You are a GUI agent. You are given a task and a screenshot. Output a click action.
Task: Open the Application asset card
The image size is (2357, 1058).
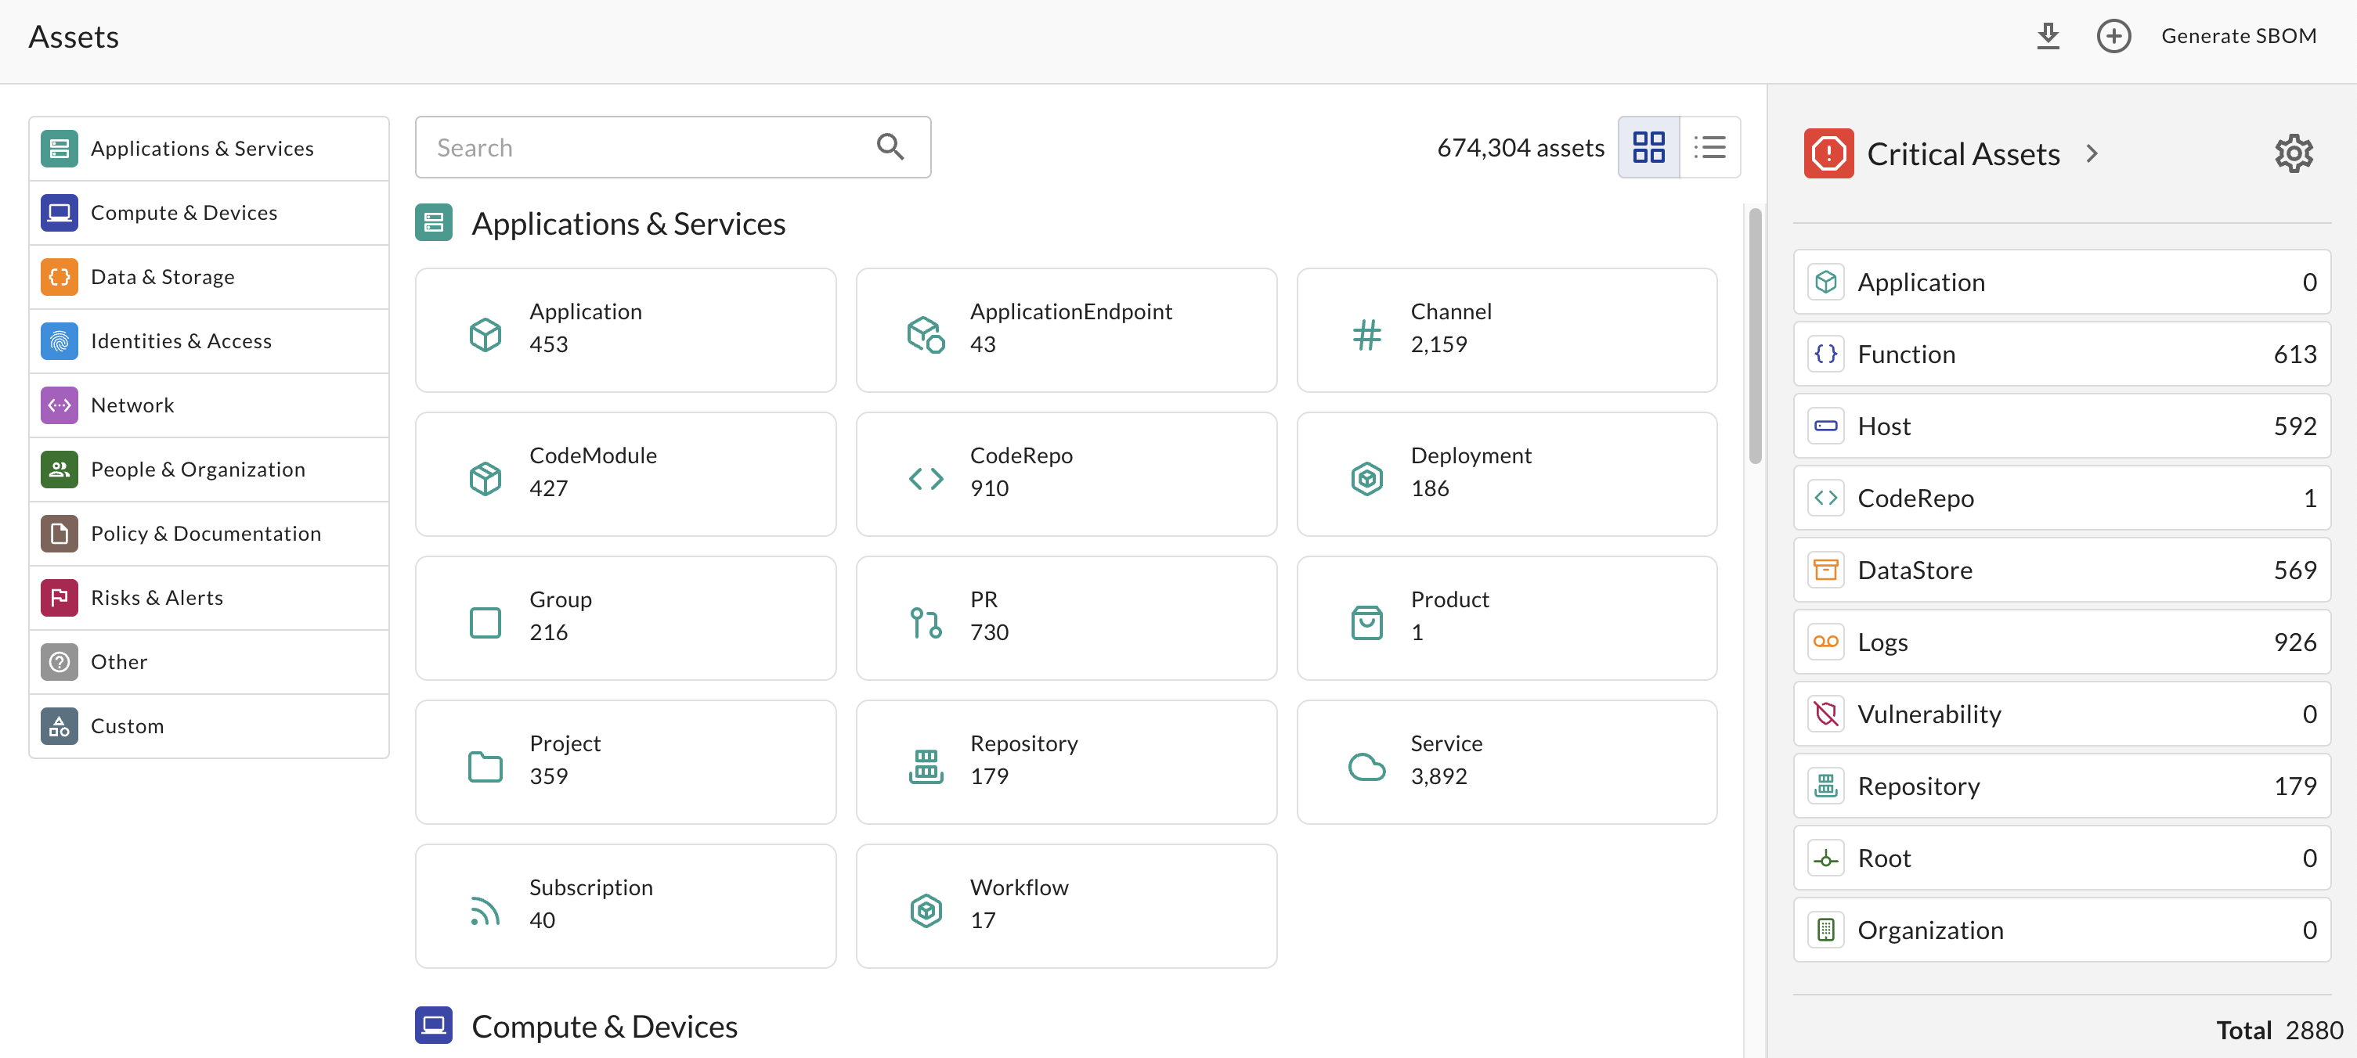pos(625,329)
